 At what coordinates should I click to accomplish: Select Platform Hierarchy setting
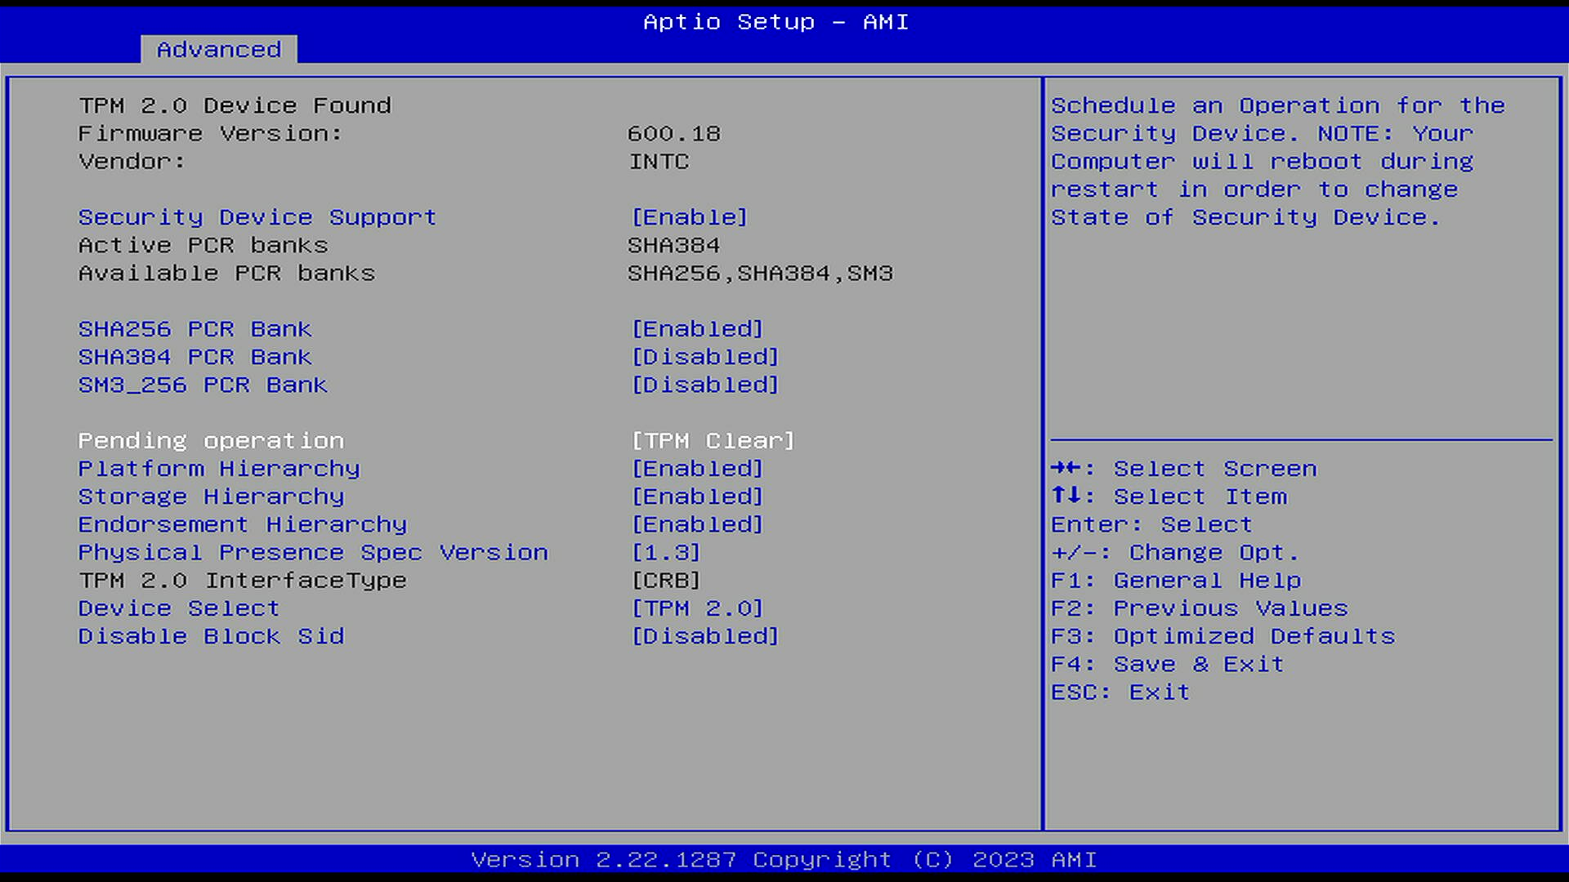click(x=219, y=469)
